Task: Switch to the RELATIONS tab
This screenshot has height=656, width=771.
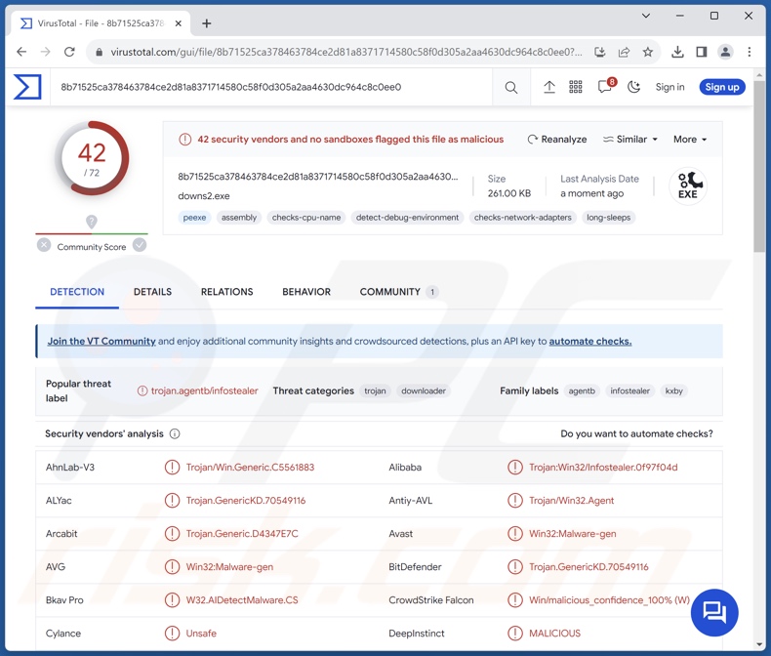Action: tap(226, 292)
